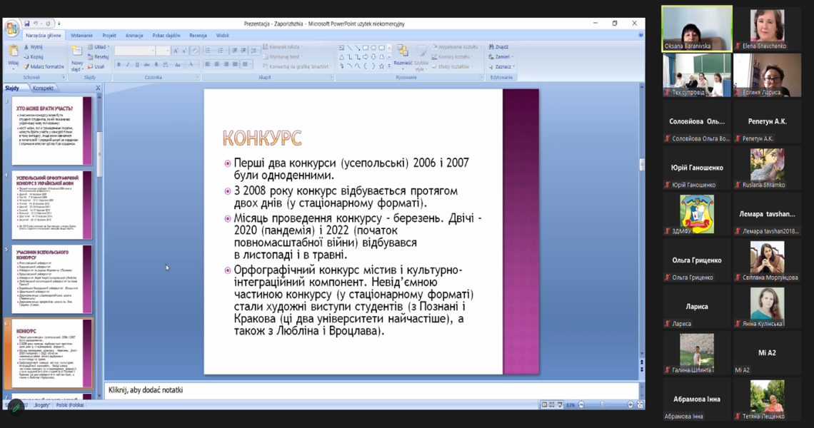
Task: Justify text in Akapit group
Action: coord(235,63)
